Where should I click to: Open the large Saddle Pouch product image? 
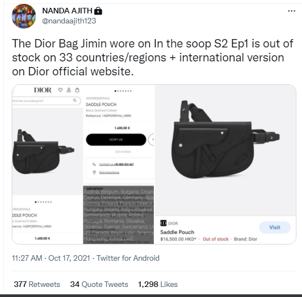pyautogui.click(x=225, y=150)
